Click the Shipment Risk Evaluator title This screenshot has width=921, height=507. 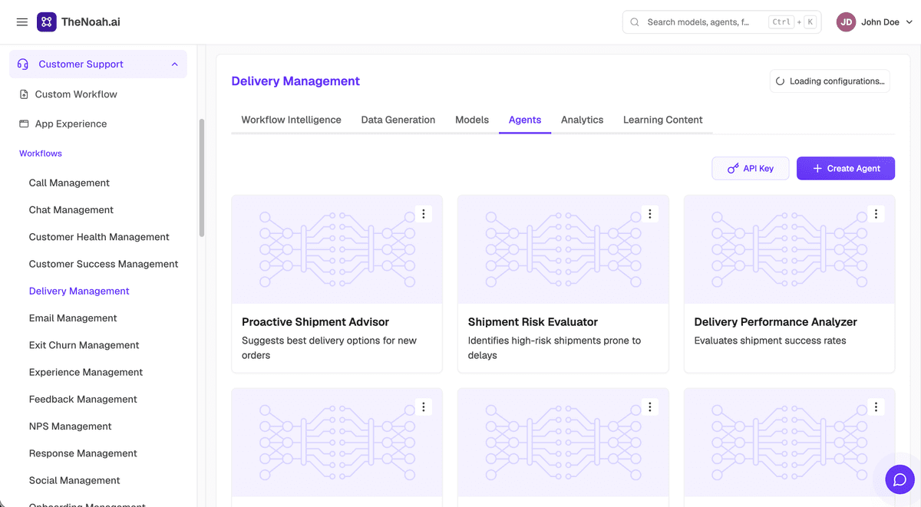[x=533, y=322]
